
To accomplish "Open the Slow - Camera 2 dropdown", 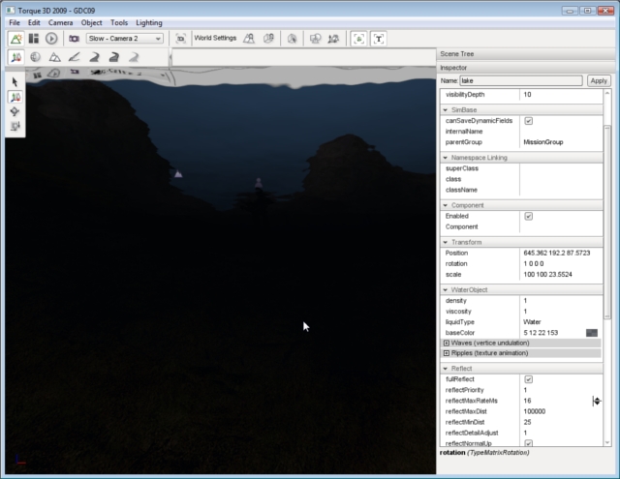I will click(x=124, y=38).
